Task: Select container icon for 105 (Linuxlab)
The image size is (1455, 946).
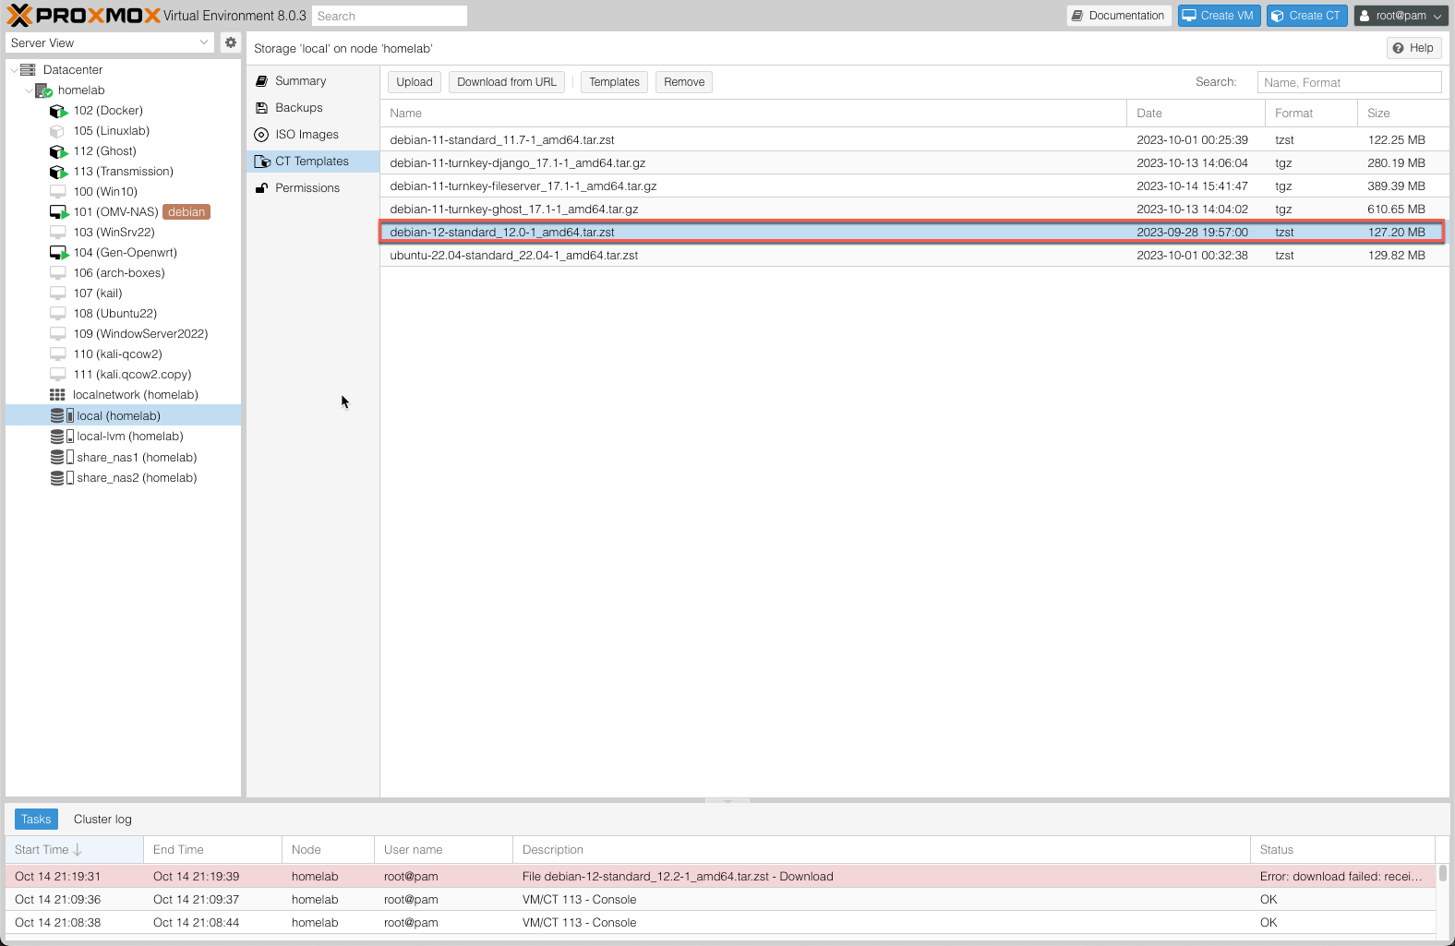Action: coord(57,131)
